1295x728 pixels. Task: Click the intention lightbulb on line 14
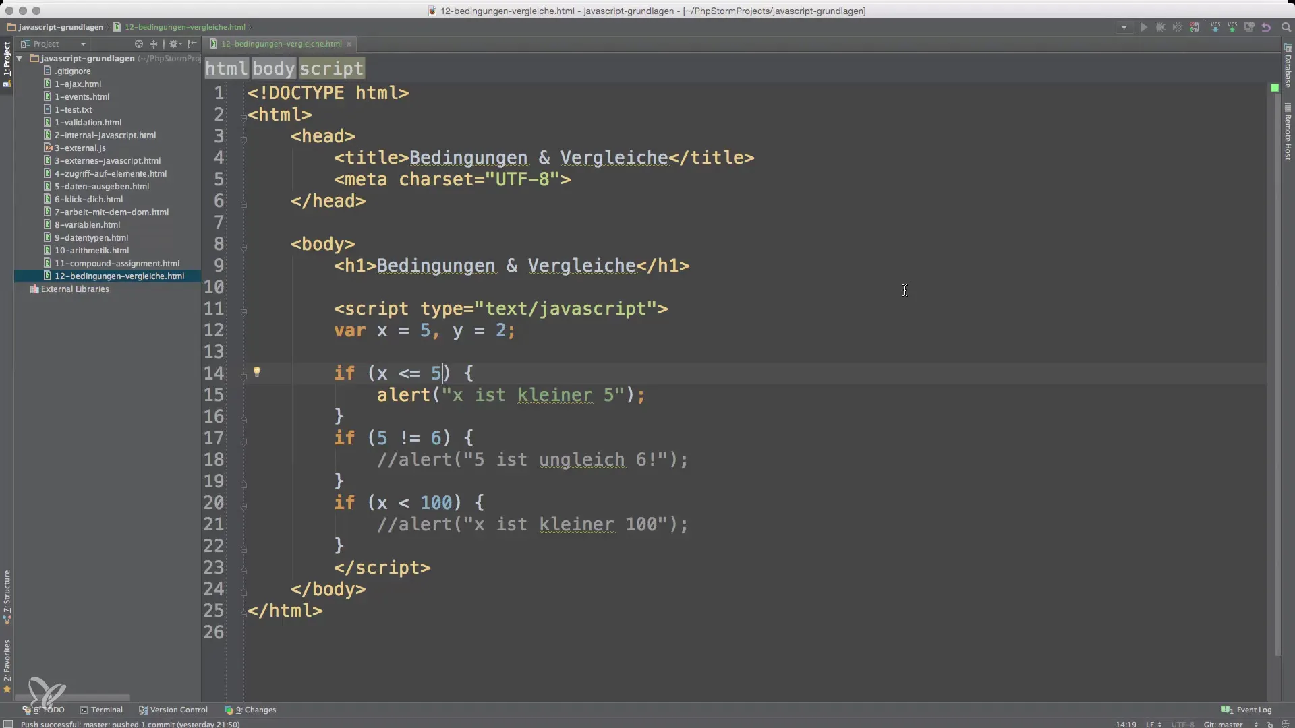(257, 371)
